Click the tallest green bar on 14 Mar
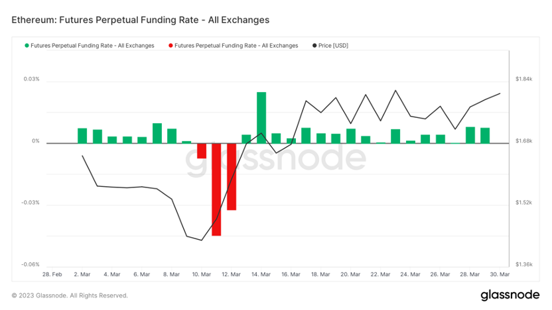Screen dimensions: 552x310 point(261,117)
